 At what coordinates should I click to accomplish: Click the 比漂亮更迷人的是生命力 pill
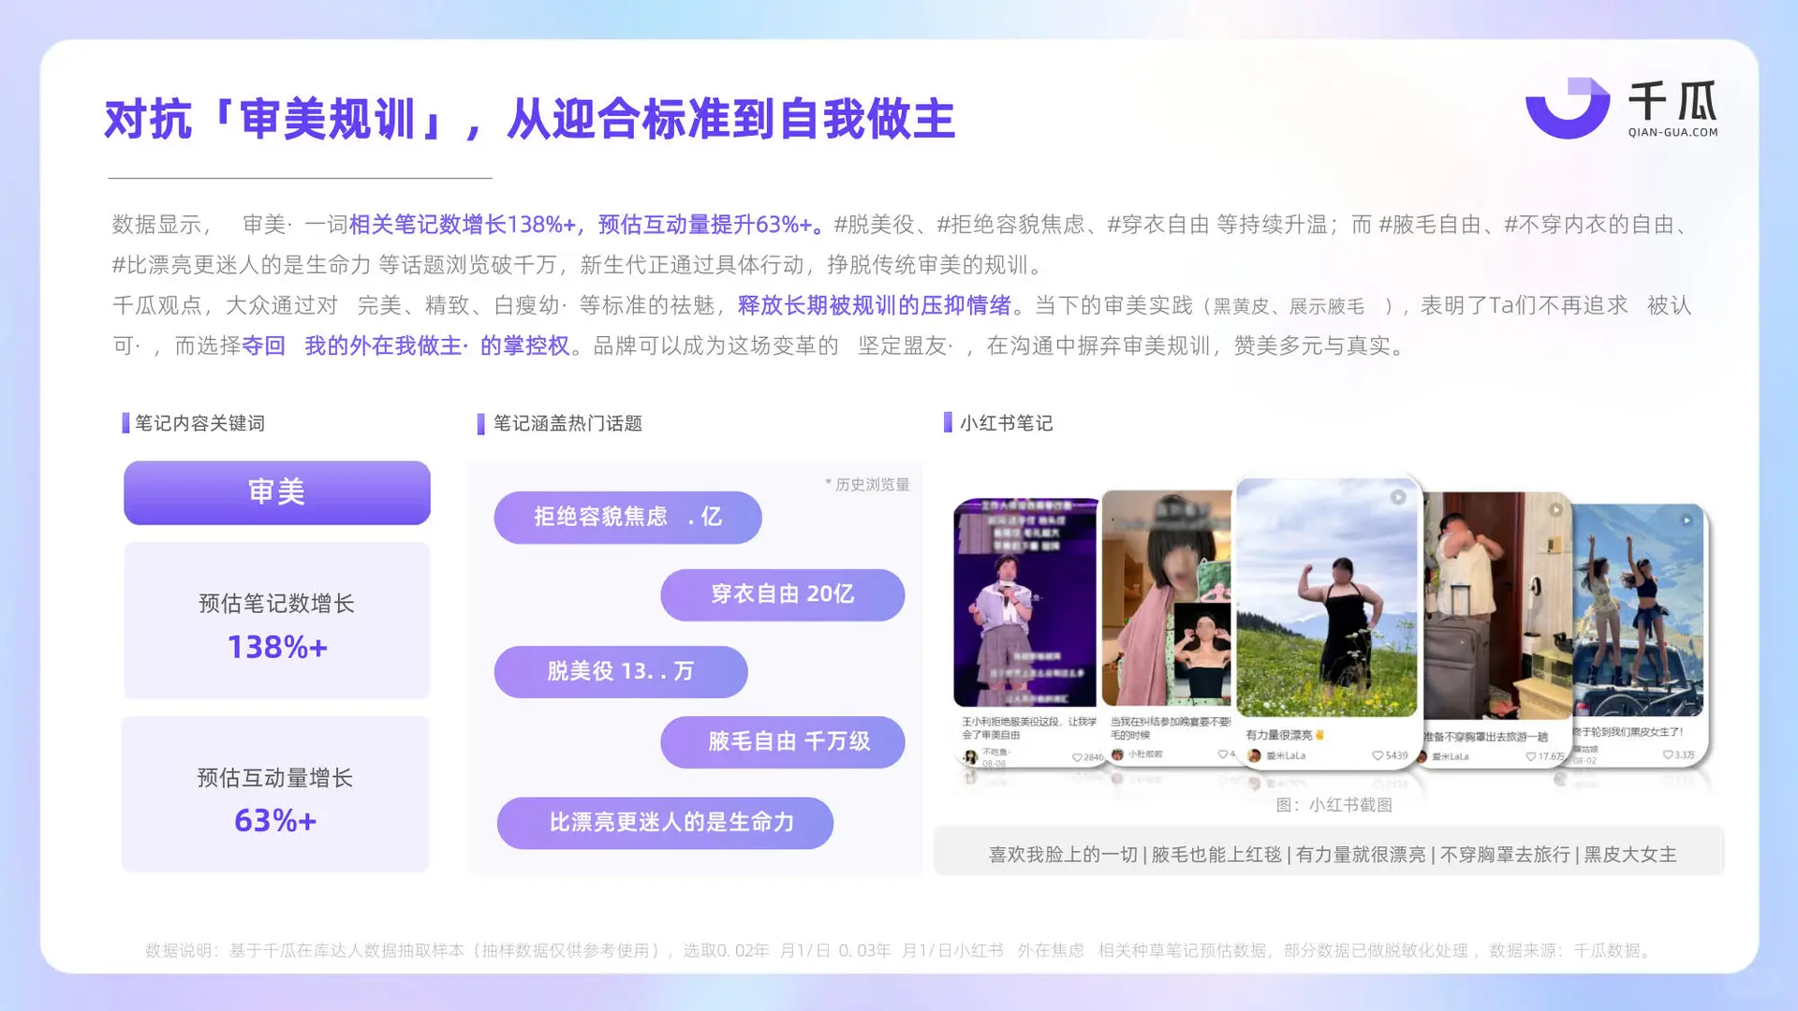click(x=665, y=823)
